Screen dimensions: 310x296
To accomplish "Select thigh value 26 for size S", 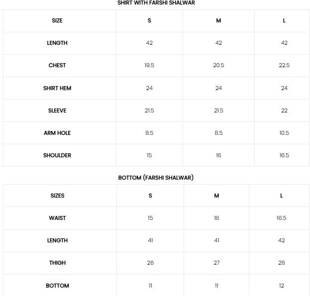I will pyautogui.click(x=150, y=263).
